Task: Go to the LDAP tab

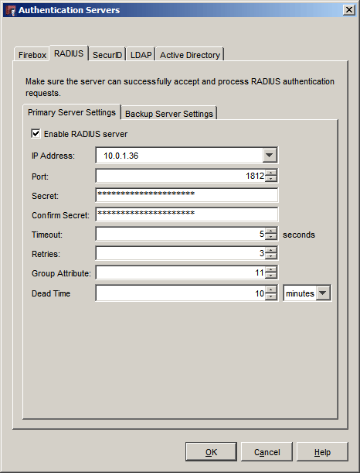Action: tap(141, 55)
